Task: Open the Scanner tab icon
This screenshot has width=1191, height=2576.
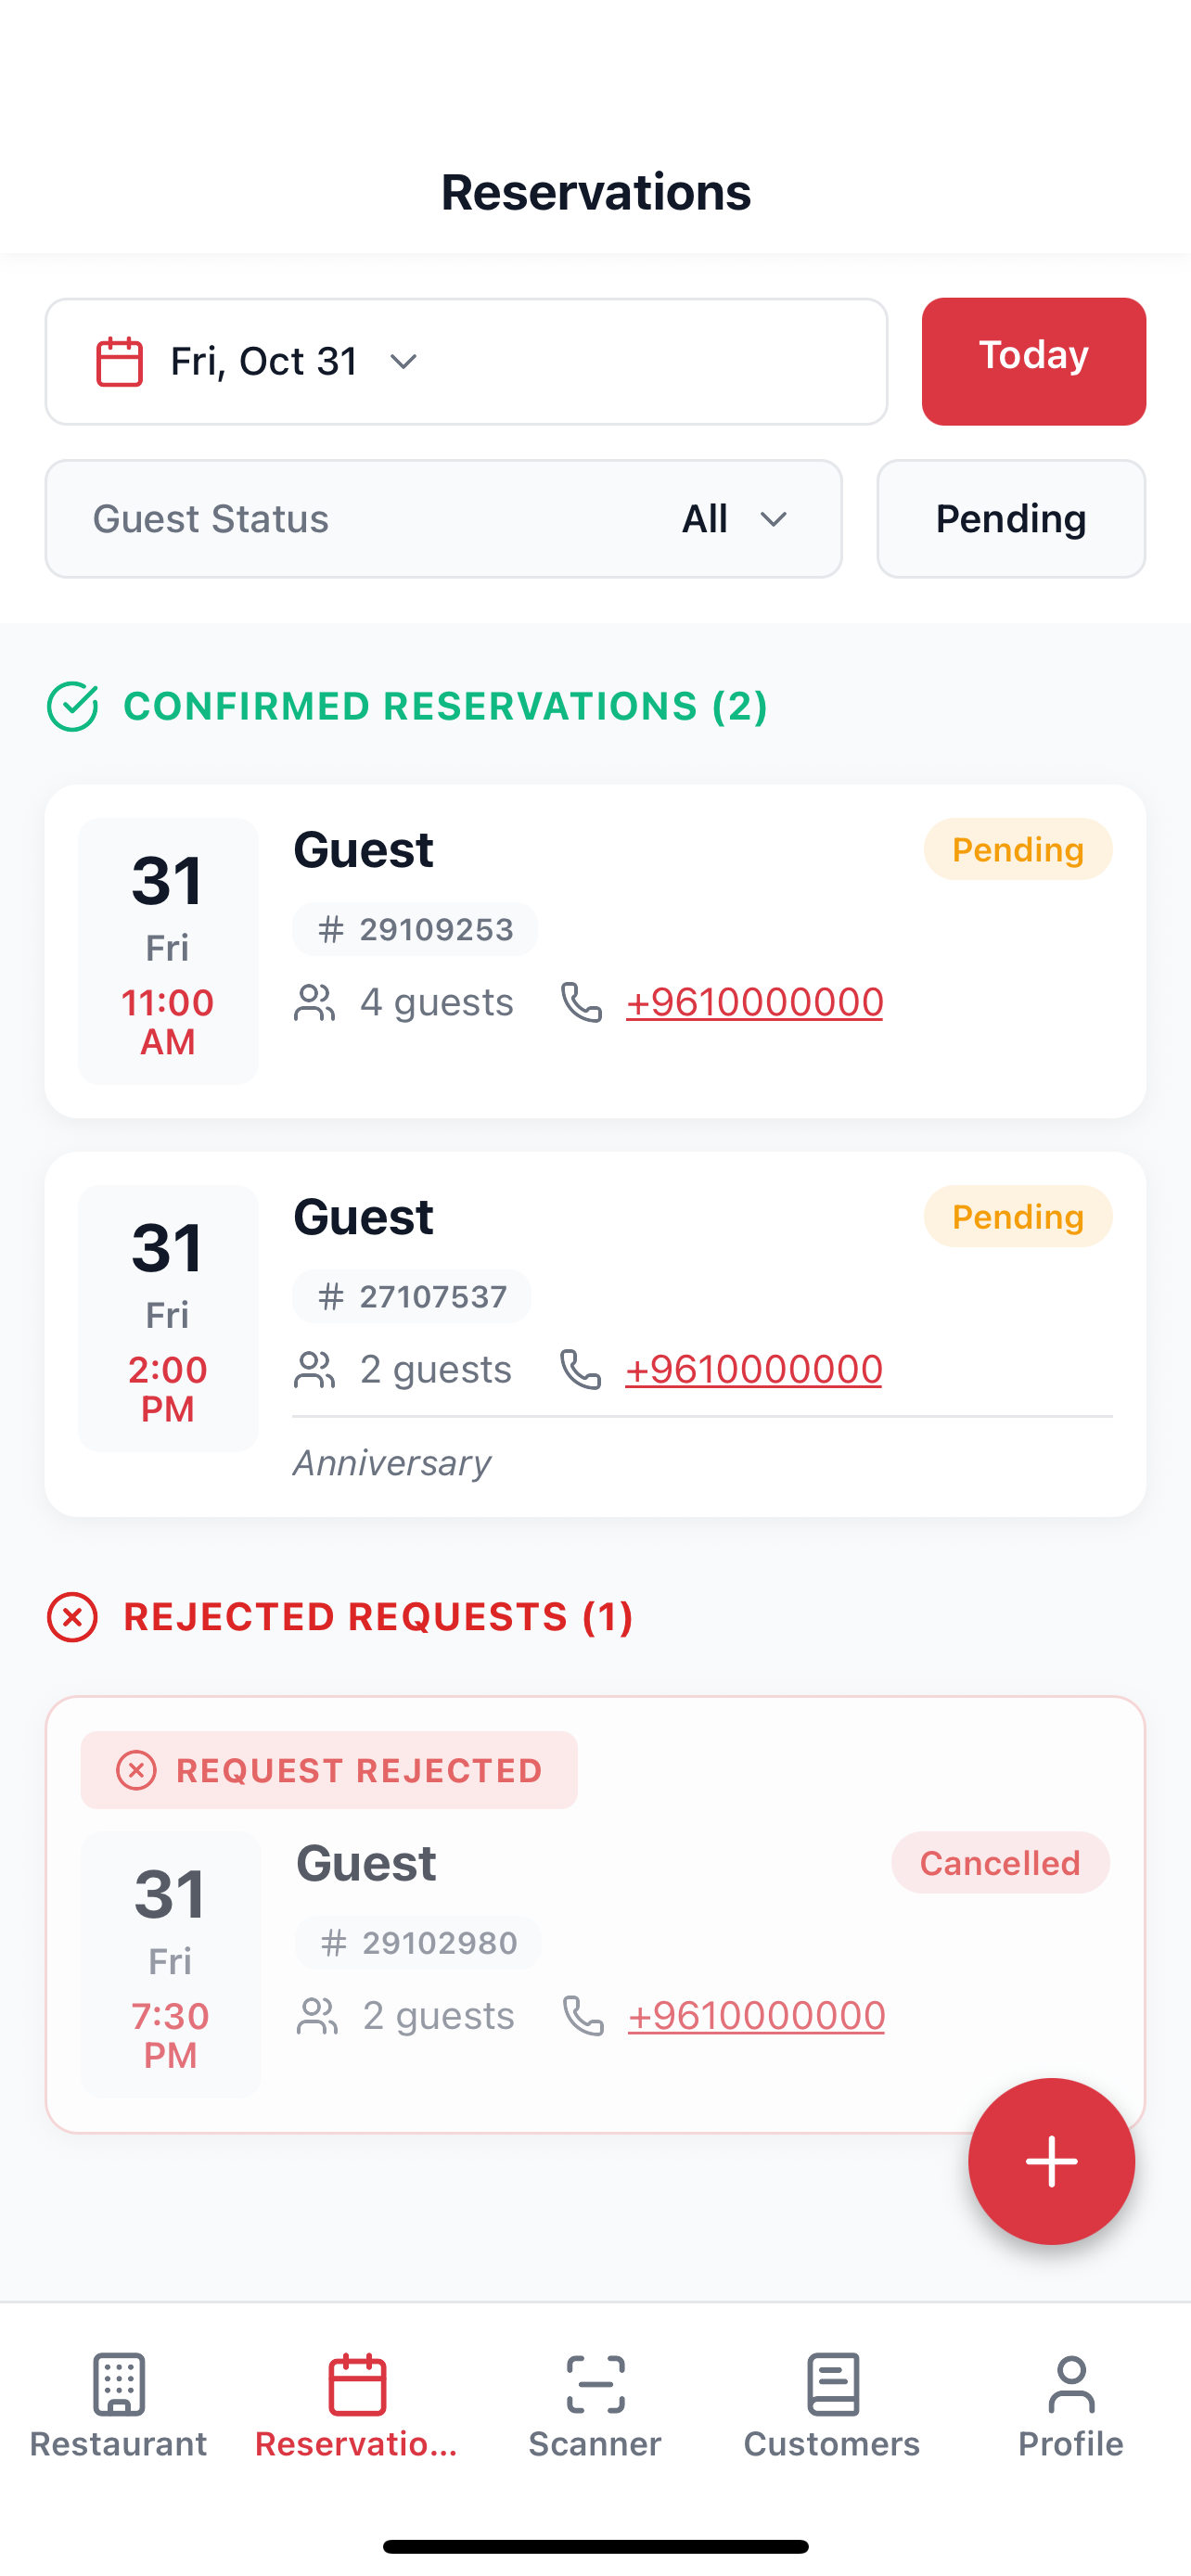Action: 595,2384
